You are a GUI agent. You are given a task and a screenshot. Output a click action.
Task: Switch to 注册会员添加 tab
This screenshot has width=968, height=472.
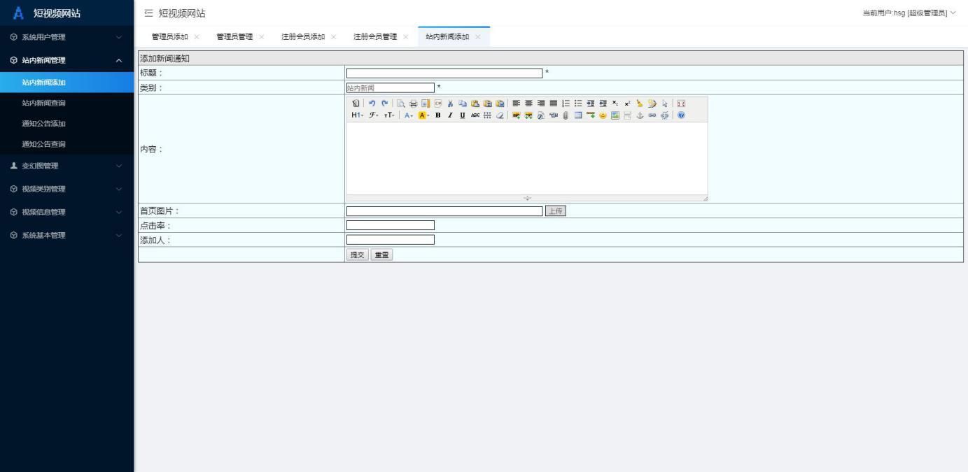coord(303,37)
